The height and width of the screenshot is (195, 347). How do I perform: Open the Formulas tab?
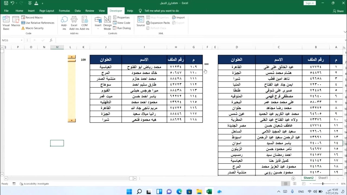point(64,11)
